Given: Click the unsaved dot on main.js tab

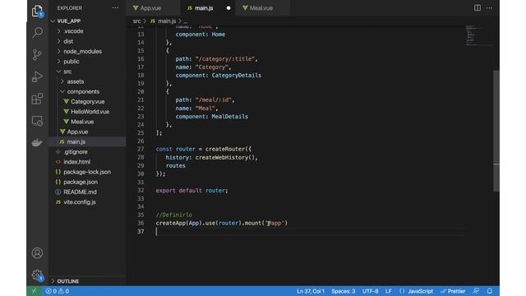Looking at the screenshot, I should point(228,8).
